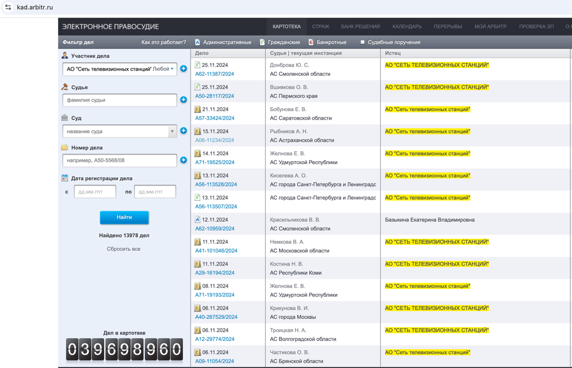Filter by Банкротные cases

(x=331, y=42)
